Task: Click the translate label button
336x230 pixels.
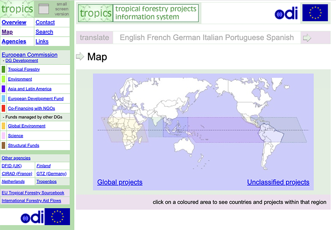Action: pyautogui.click(x=95, y=38)
